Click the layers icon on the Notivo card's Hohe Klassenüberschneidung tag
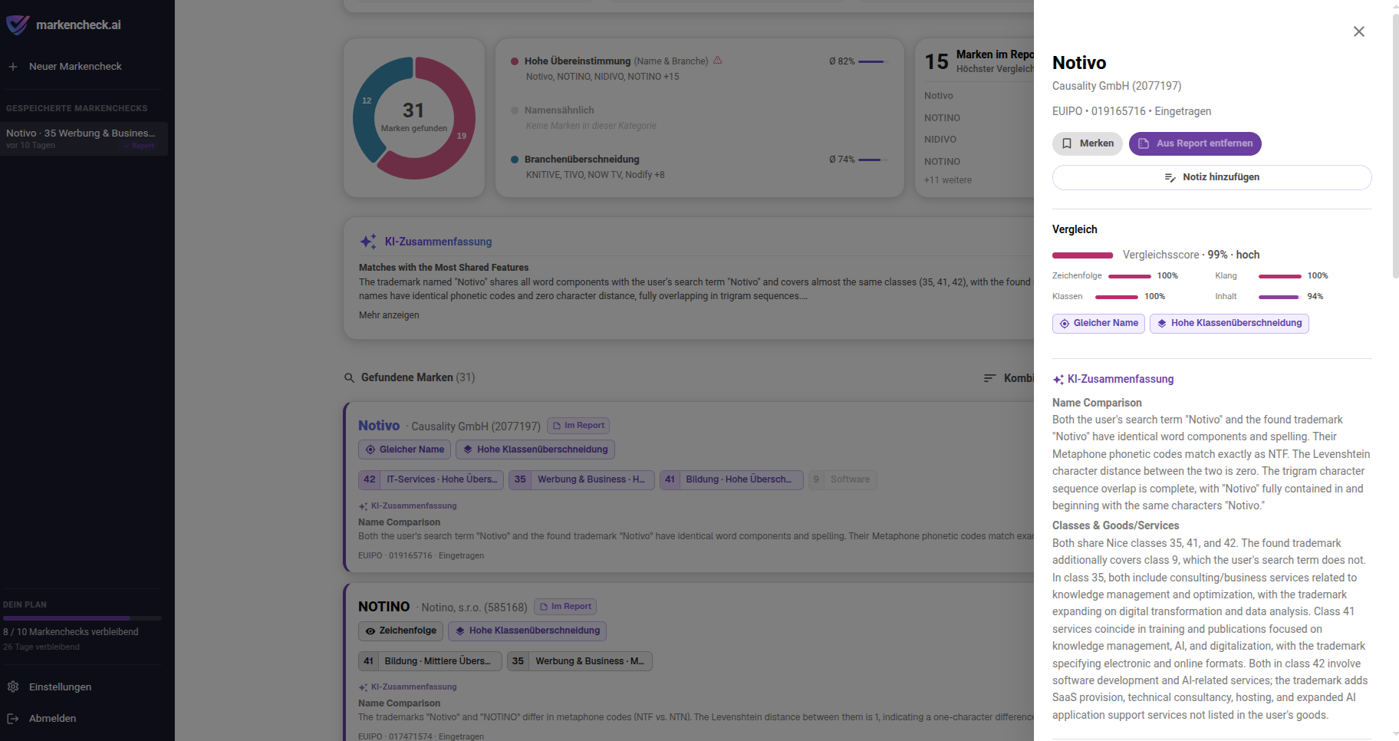 coord(468,450)
